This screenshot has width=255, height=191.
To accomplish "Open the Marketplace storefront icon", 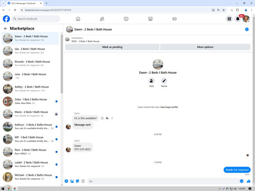I will click(x=150, y=19).
